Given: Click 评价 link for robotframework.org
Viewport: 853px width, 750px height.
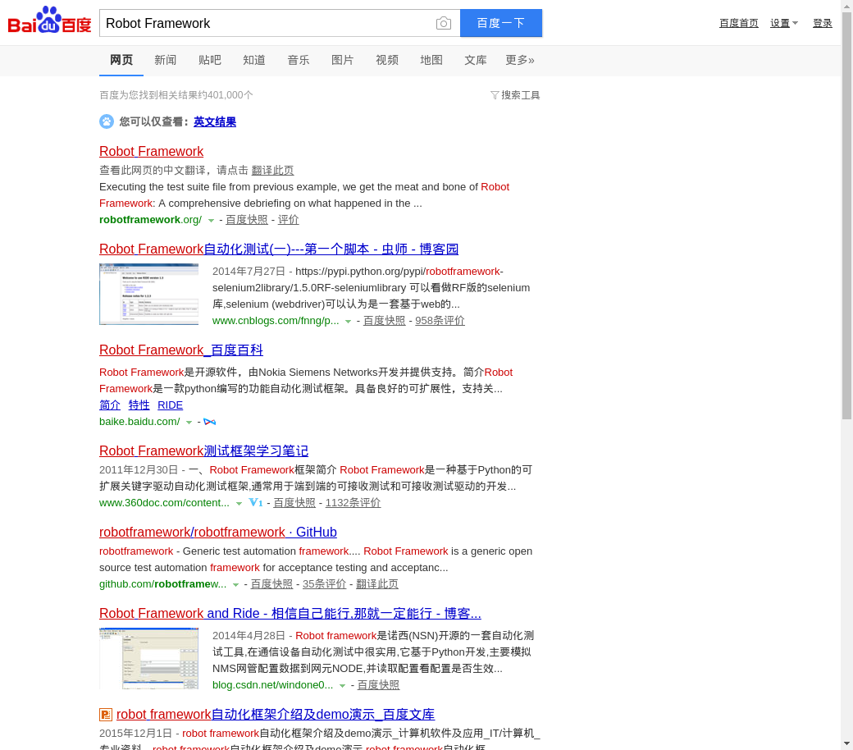Looking at the screenshot, I should coord(289,219).
